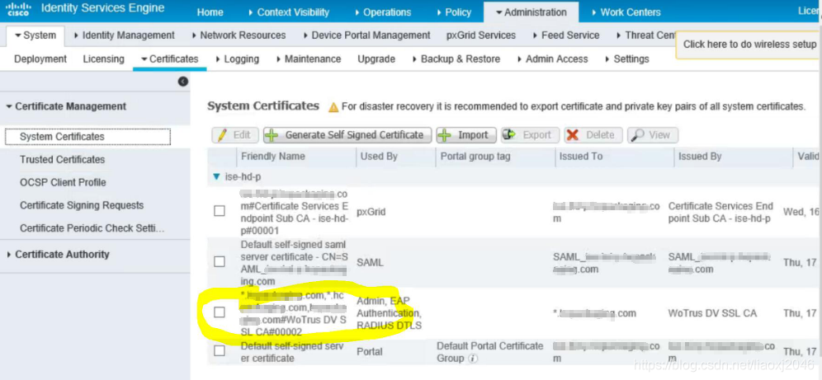Open Device Portal Management submenu
The height and width of the screenshot is (380, 822).
[x=366, y=35]
